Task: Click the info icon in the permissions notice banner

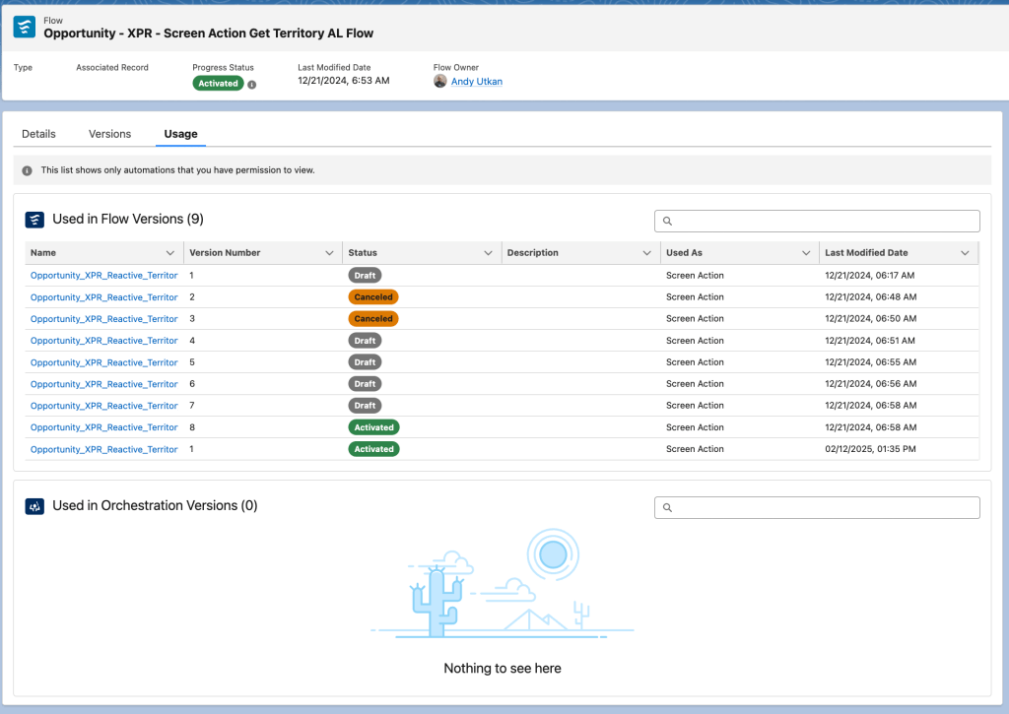Action: (27, 169)
